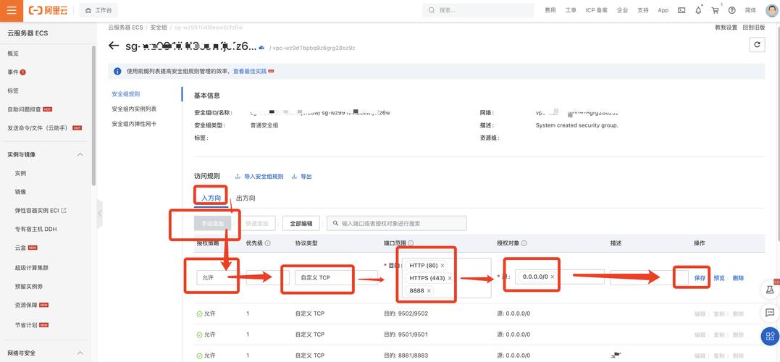
Task: Open the Cloud Shell terminal icon
Action: click(682, 10)
